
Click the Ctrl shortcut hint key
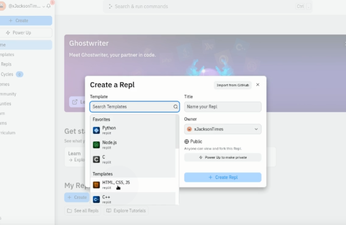coord(300,6)
